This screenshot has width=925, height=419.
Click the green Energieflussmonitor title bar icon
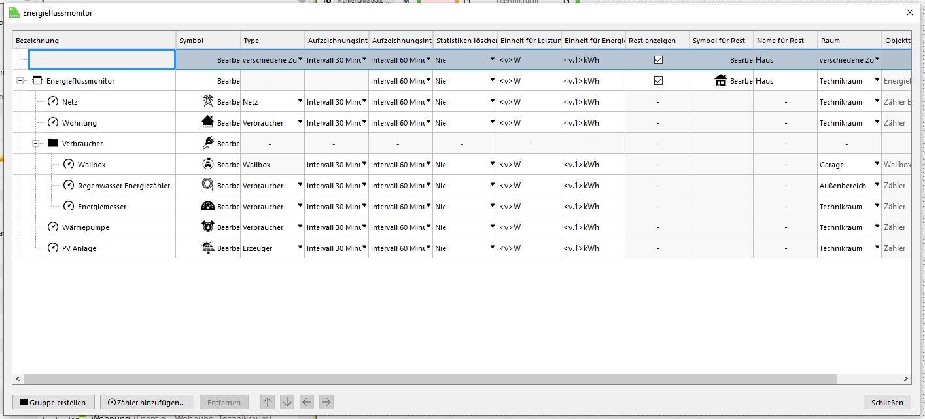click(x=14, y=12)
